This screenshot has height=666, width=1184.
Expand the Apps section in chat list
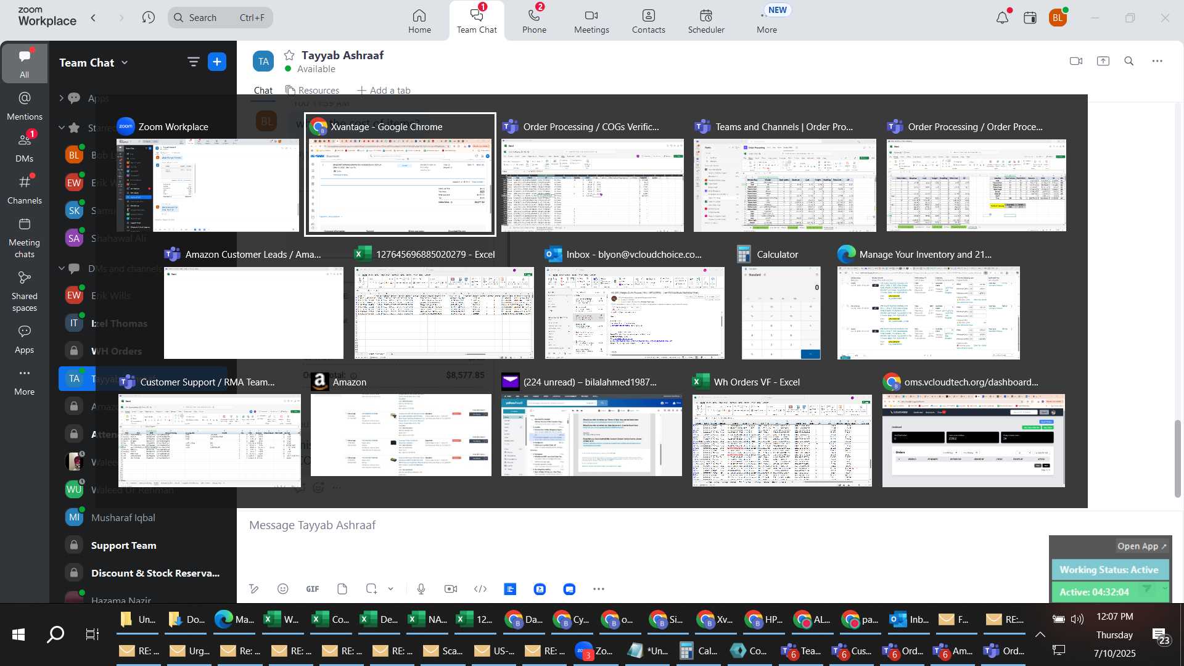[61, 97]
